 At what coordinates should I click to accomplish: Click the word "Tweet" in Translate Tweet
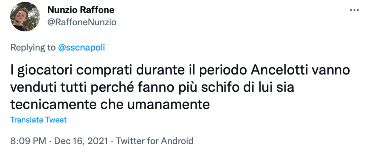56,120
